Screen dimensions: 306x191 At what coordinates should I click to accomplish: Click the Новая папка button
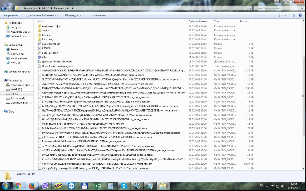point(99,15)
